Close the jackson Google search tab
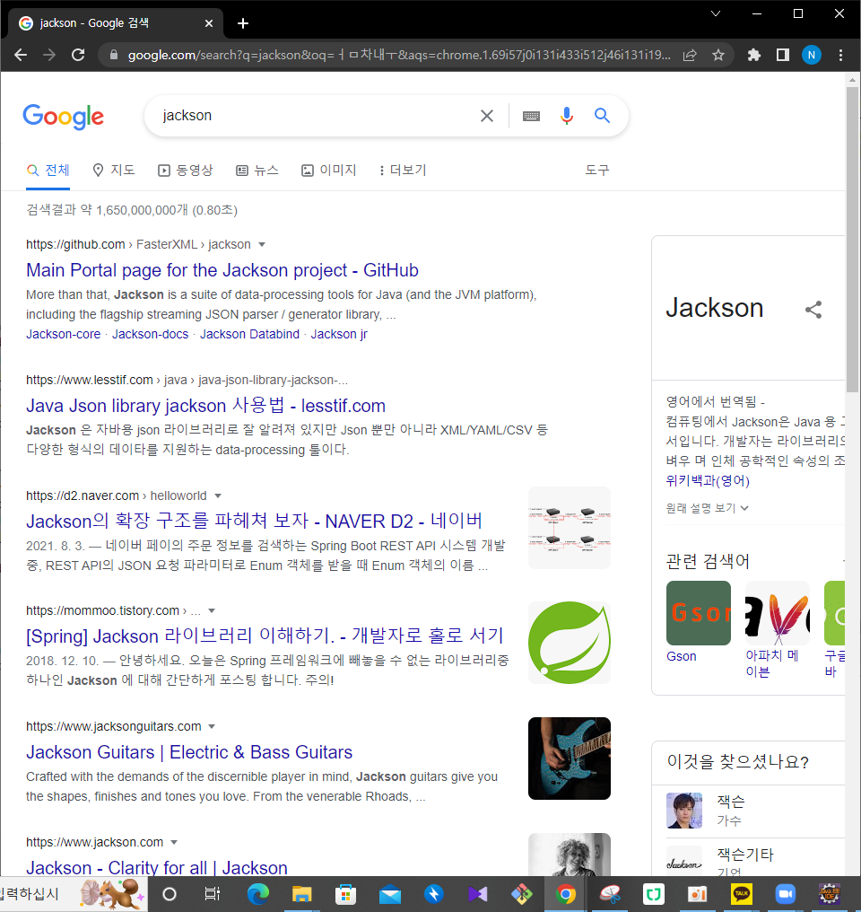The height and width of the screenshot is (912, 861). tap(209, 23)
